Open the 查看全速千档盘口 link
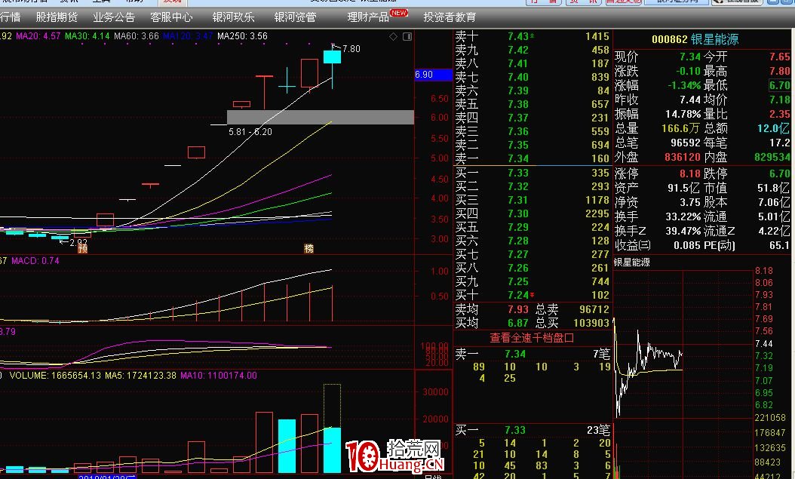 (x=532, y=338)
